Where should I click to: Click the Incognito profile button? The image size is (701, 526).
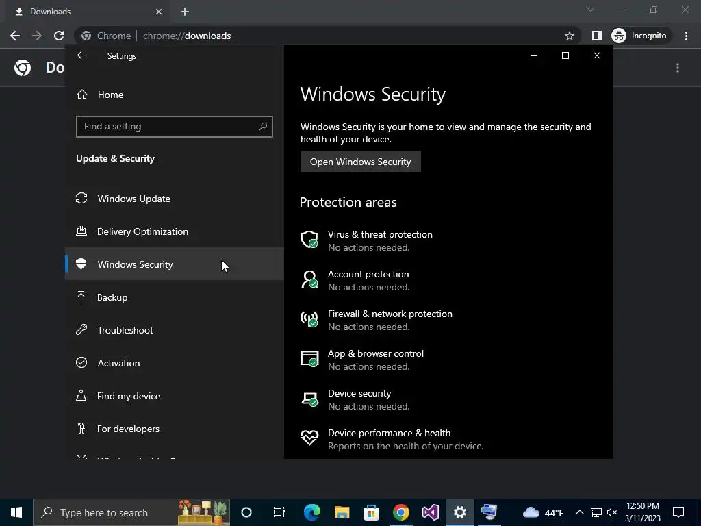click(x=639, y=36)
